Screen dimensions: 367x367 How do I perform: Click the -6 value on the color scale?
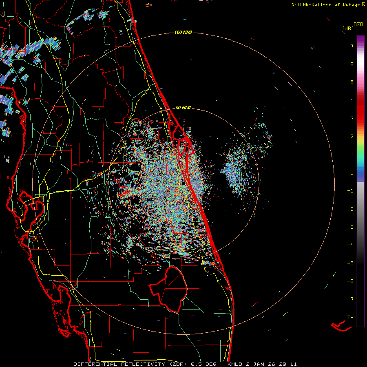[x=350, y=281]
